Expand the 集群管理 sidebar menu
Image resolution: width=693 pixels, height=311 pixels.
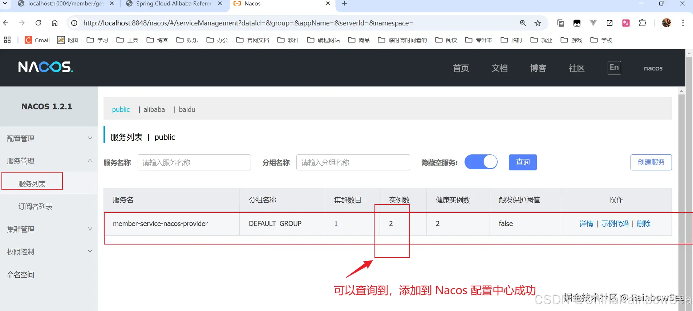click(x=49, y=229)
